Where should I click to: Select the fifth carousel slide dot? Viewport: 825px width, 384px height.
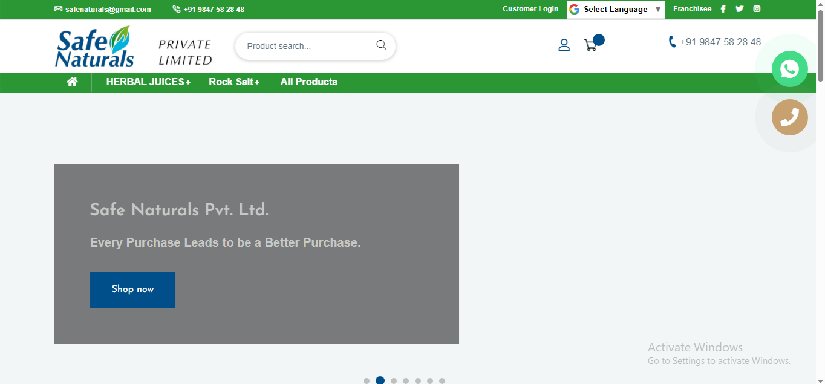click(x=418, y=381)
